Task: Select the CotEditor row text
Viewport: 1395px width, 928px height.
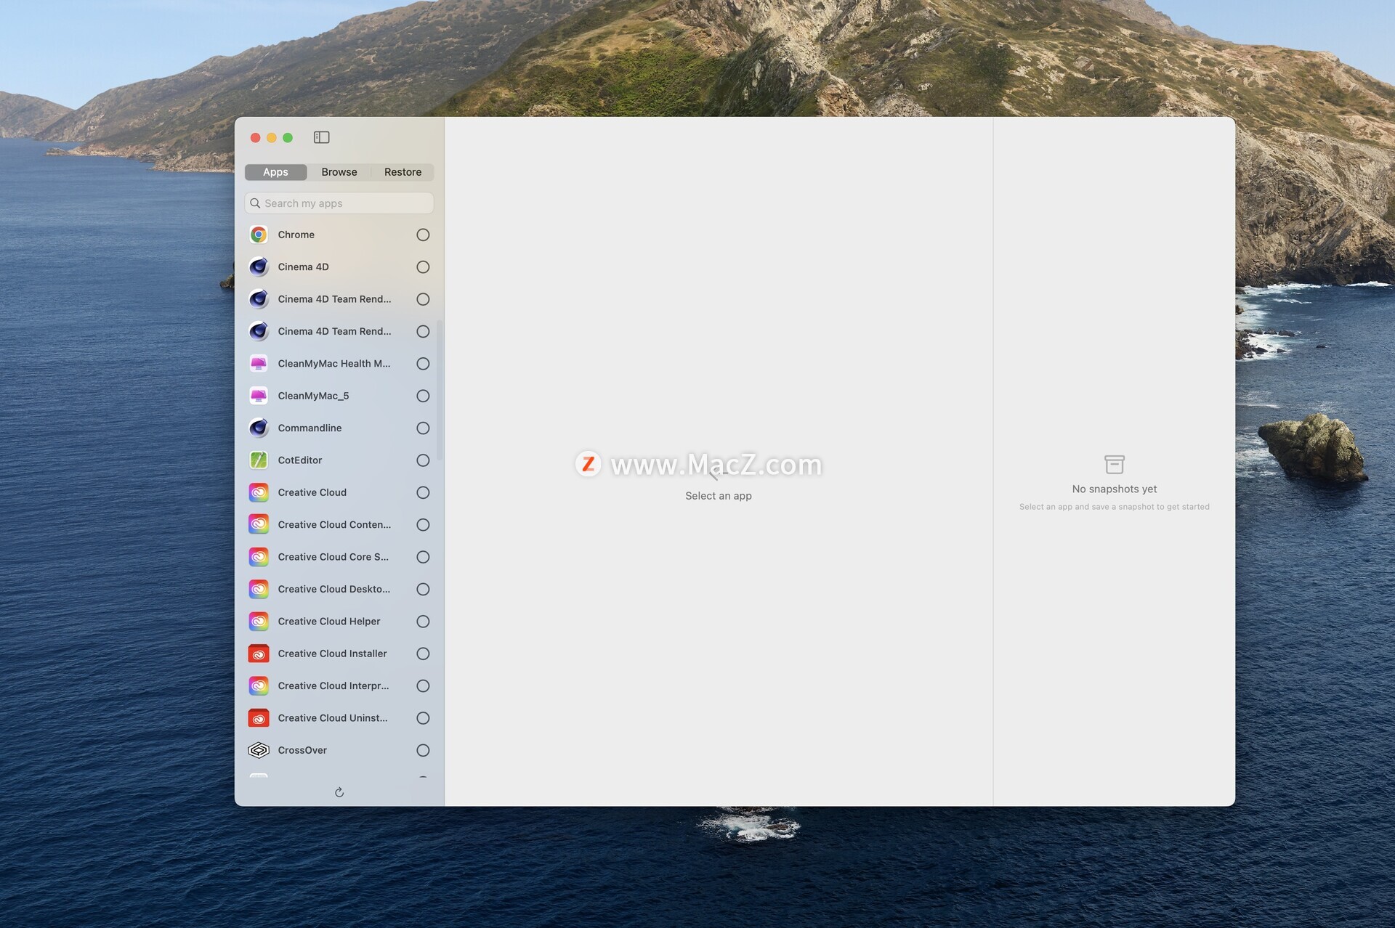Action: [300, 460]
